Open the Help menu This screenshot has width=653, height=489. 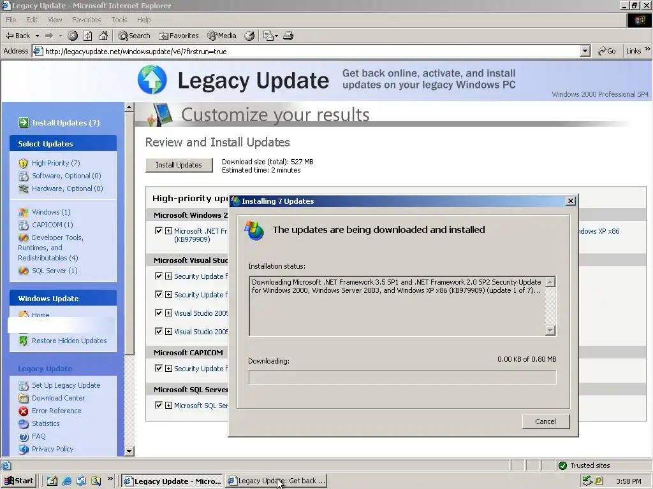coord(143,20)
